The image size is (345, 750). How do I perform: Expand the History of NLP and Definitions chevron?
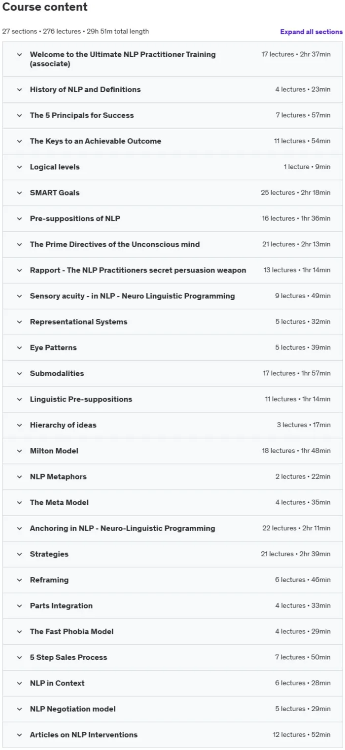point(20,90)
